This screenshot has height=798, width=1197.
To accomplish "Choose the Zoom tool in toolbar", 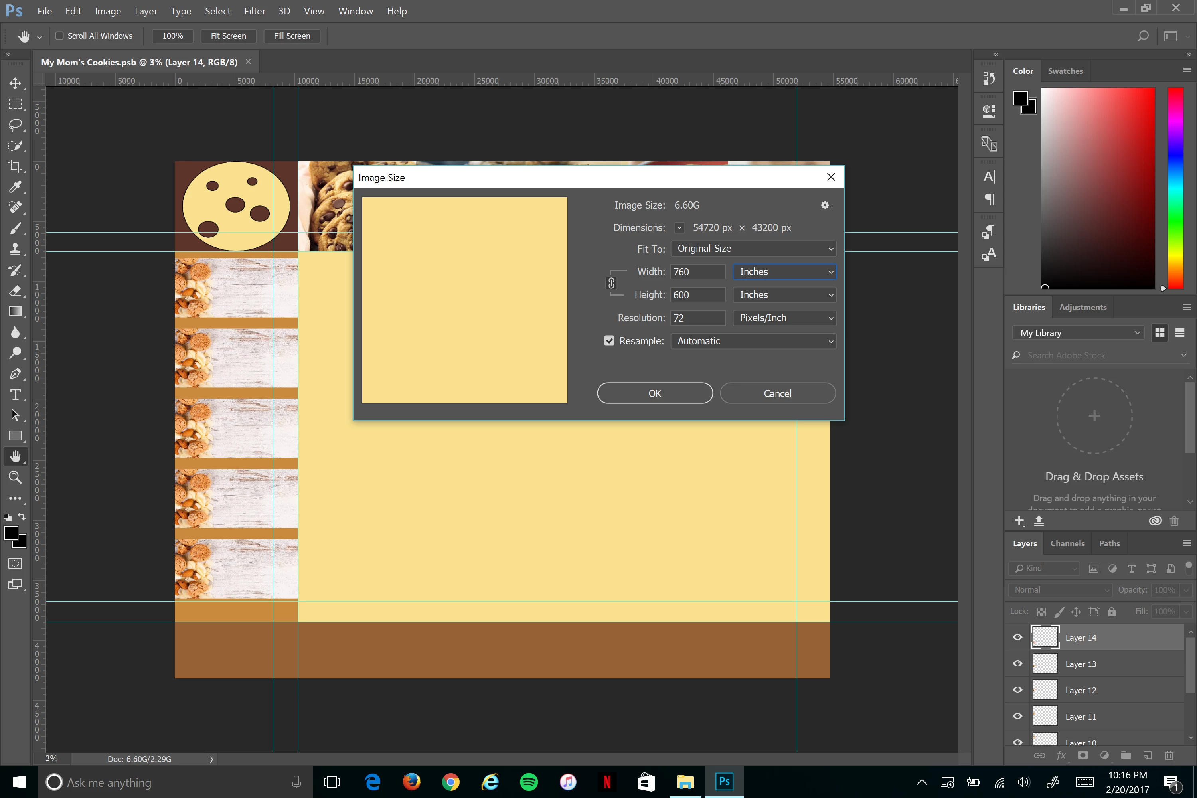I will pos(15,477).
